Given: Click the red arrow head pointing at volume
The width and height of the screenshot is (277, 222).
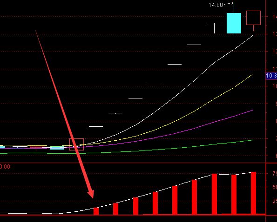Looking at the screenshot, I should point(91,194).
